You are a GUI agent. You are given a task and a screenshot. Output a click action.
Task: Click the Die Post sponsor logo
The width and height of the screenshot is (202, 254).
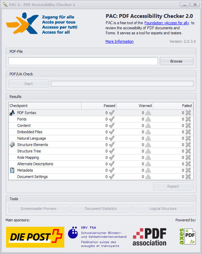[x=35, y=237]
